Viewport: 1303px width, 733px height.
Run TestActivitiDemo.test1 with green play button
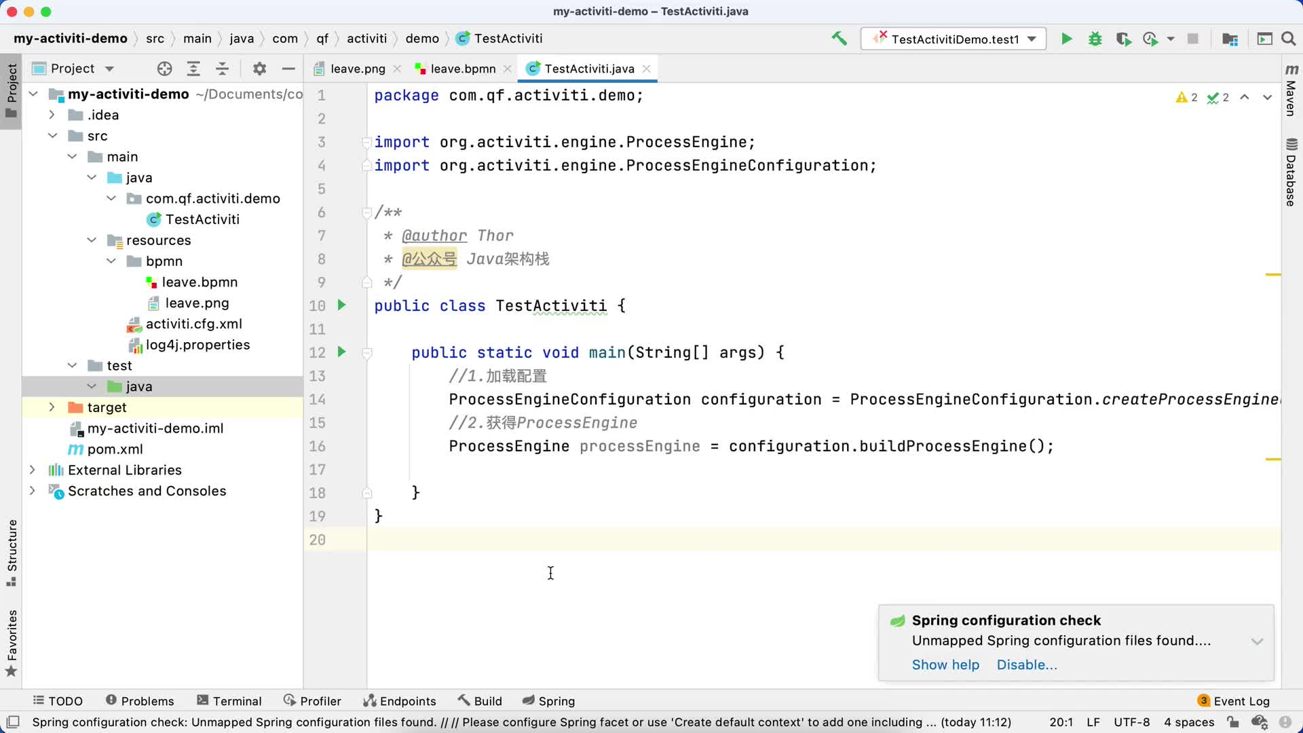[1067, 39]
